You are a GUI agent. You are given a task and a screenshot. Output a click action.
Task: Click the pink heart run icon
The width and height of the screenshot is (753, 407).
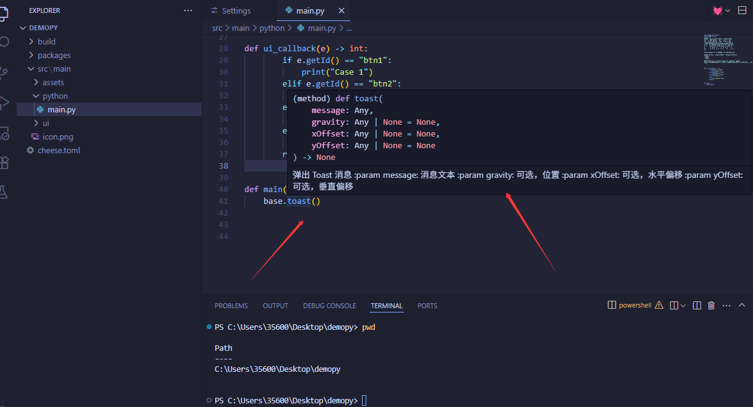[x=718, y=10]
